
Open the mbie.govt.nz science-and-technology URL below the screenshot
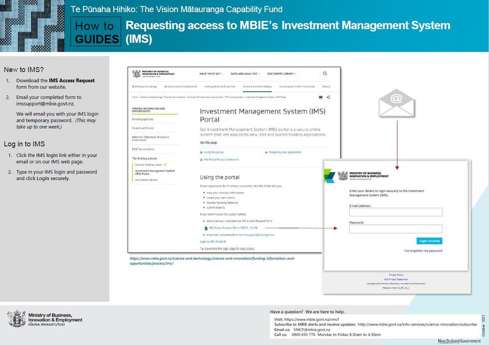[212, 261]
